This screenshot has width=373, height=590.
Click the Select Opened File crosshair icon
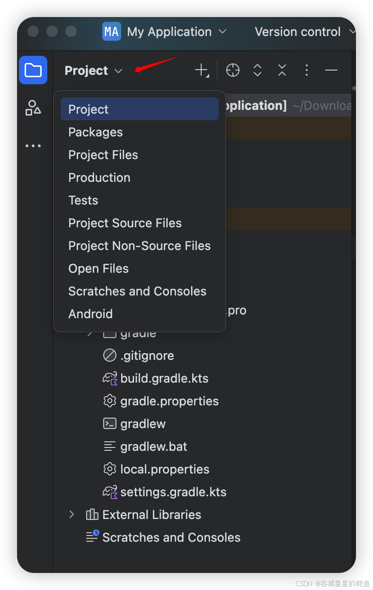coord(233,71)
